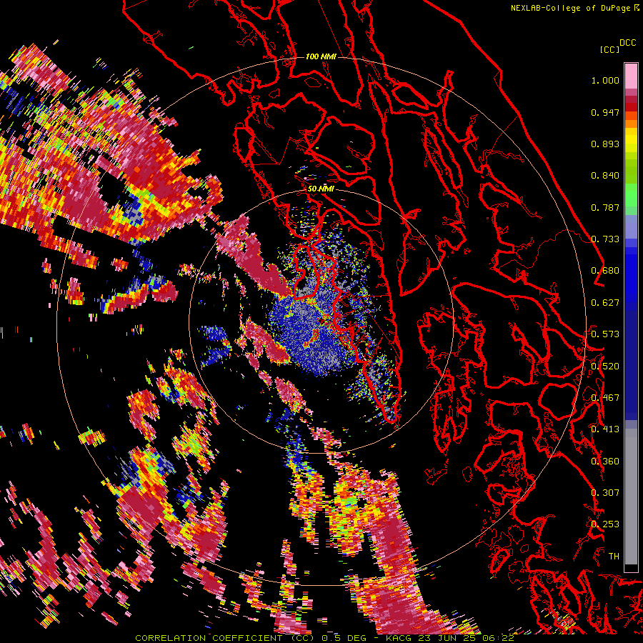This screenshot has width=643, height=643.
Task: Select the 0.840 scale value
Action: 605,176
